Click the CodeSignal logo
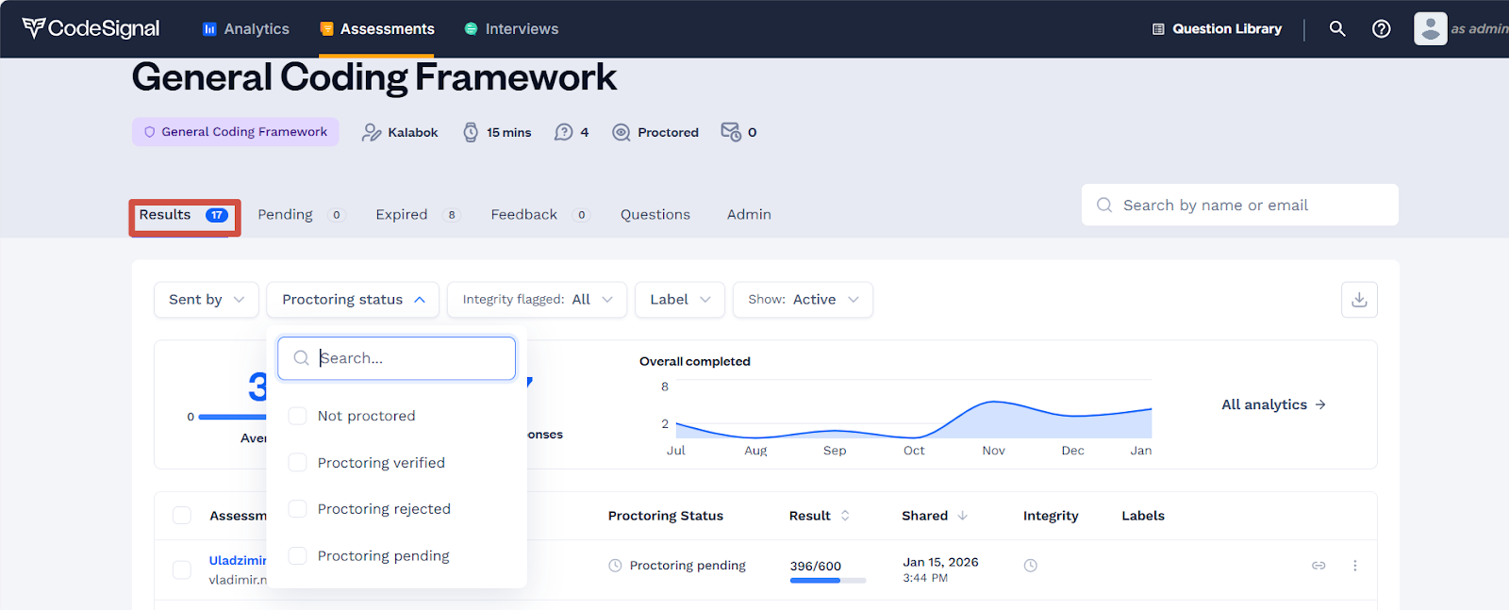 (x=91, y=29)
